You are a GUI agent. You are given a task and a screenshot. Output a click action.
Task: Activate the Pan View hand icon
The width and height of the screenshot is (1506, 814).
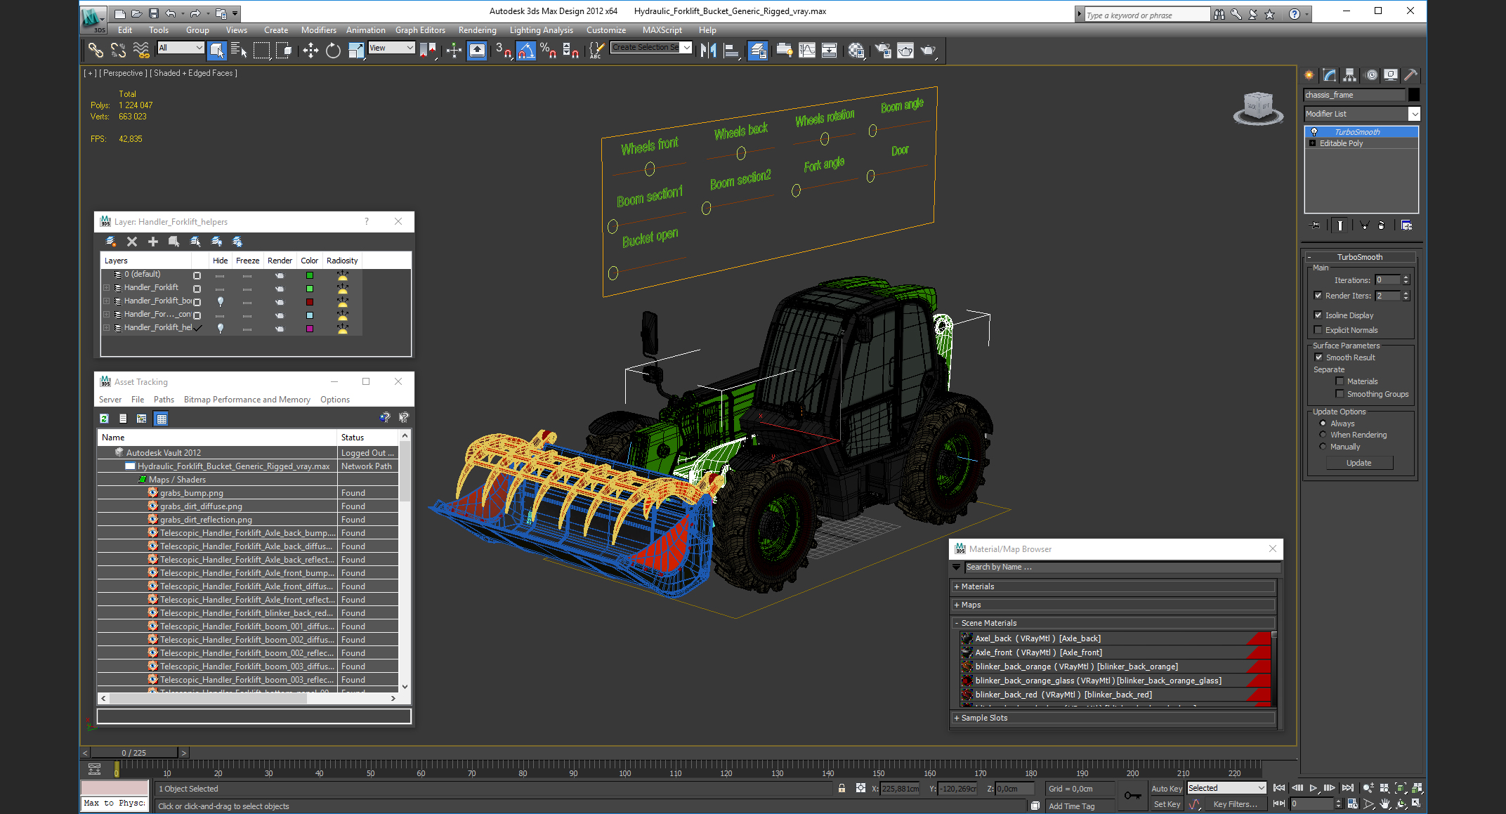[x=1385, y=803]
